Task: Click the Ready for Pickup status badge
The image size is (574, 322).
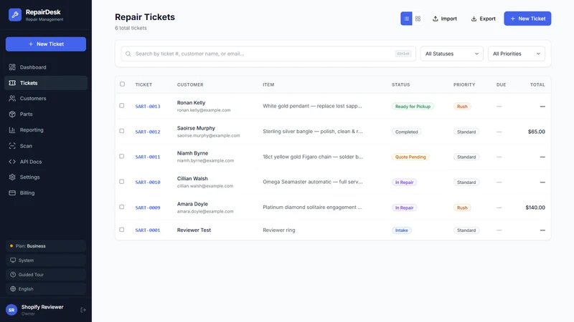Action: [413, 107]
